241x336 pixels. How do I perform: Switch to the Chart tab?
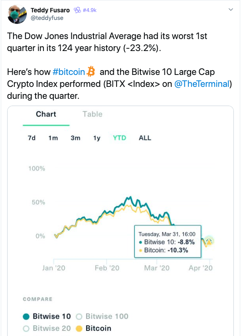[46, 114]
